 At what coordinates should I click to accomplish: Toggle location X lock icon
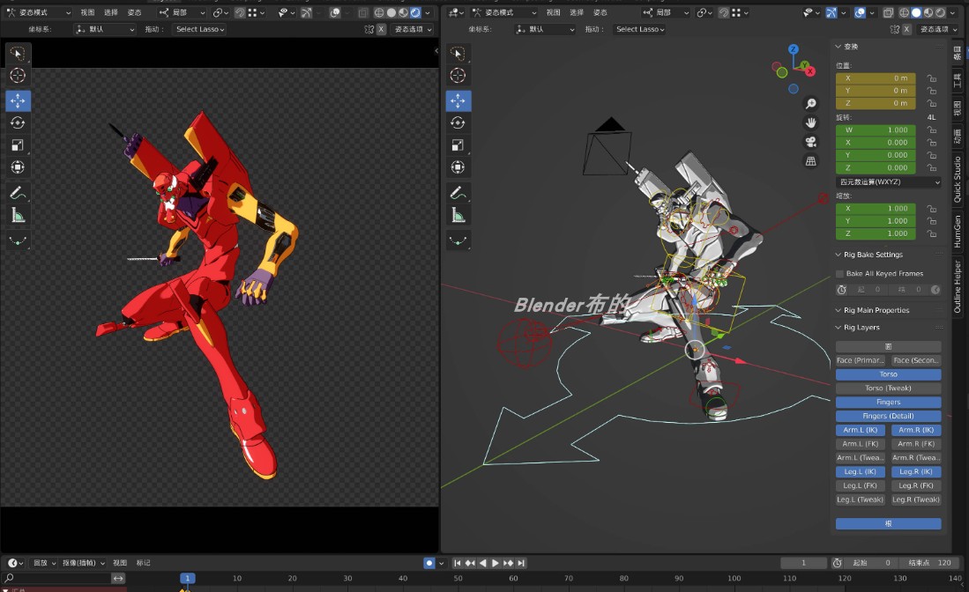click(x=931, y=78)
